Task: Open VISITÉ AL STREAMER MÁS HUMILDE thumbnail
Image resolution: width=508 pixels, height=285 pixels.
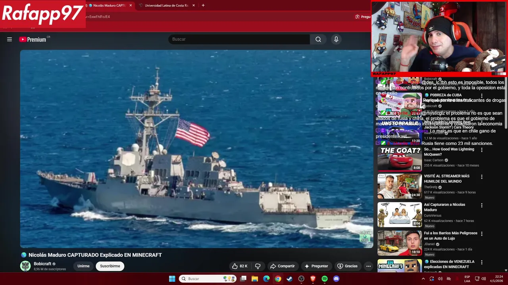Action: click(x=399, y=186)
